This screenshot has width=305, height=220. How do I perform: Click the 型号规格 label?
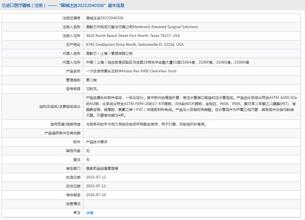73,89
